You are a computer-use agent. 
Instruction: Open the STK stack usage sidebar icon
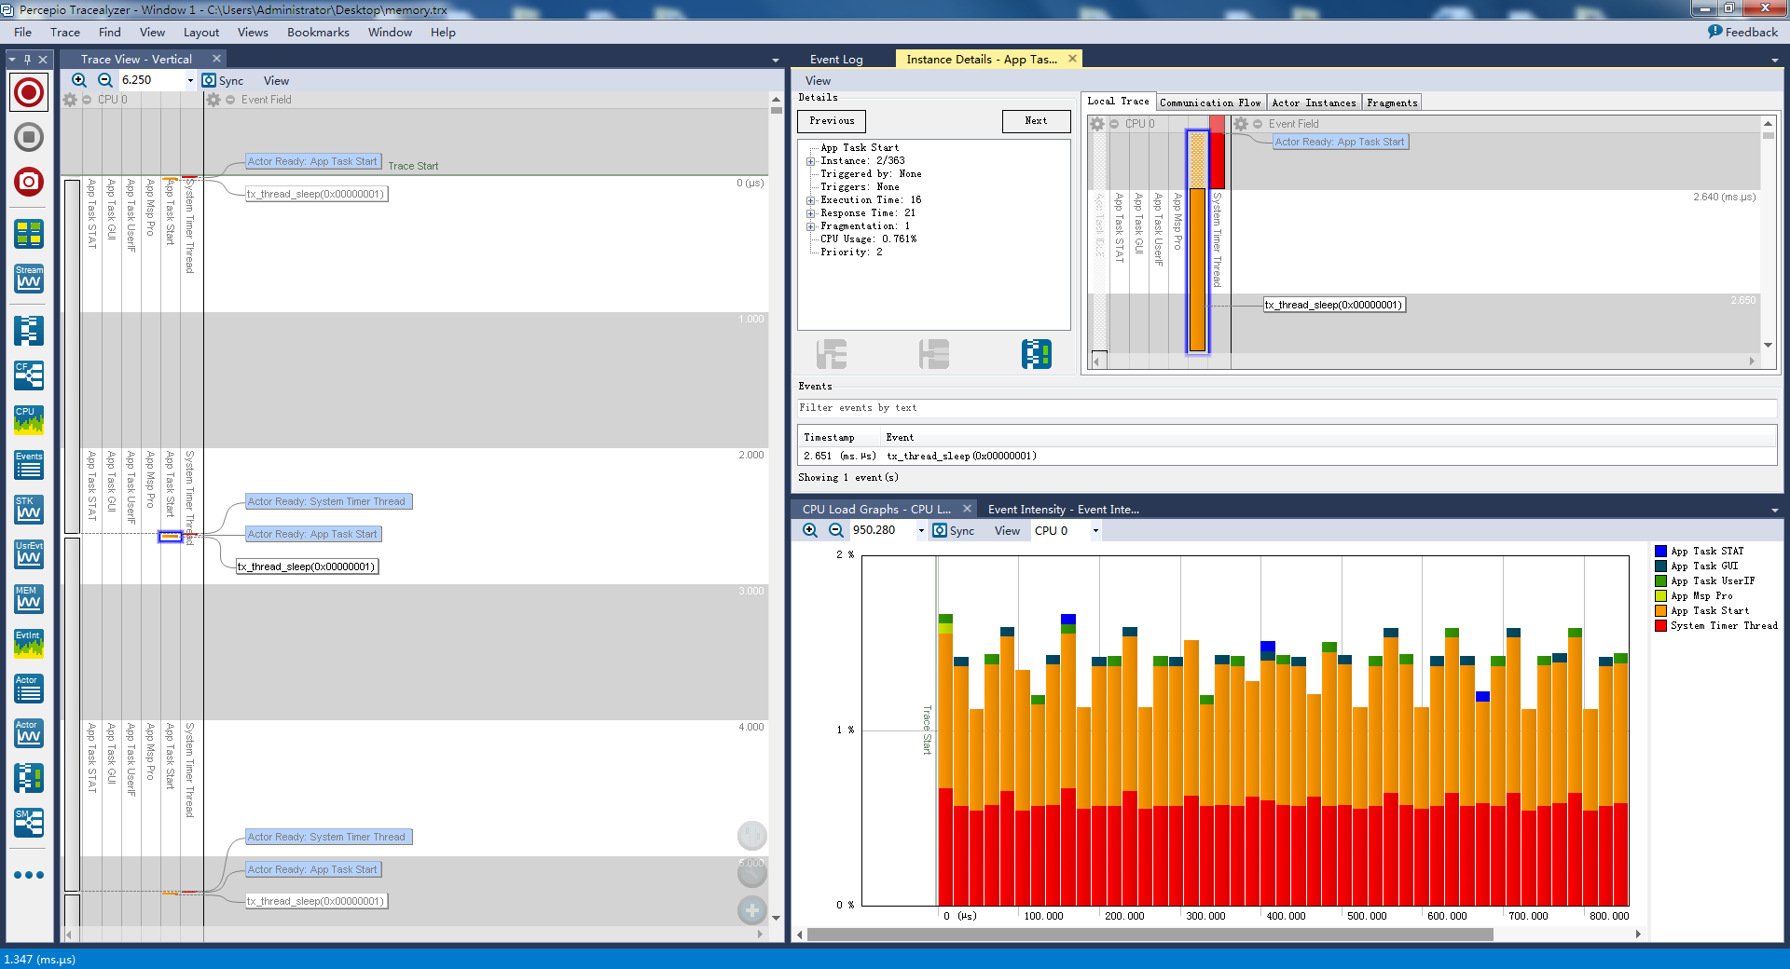29,510
